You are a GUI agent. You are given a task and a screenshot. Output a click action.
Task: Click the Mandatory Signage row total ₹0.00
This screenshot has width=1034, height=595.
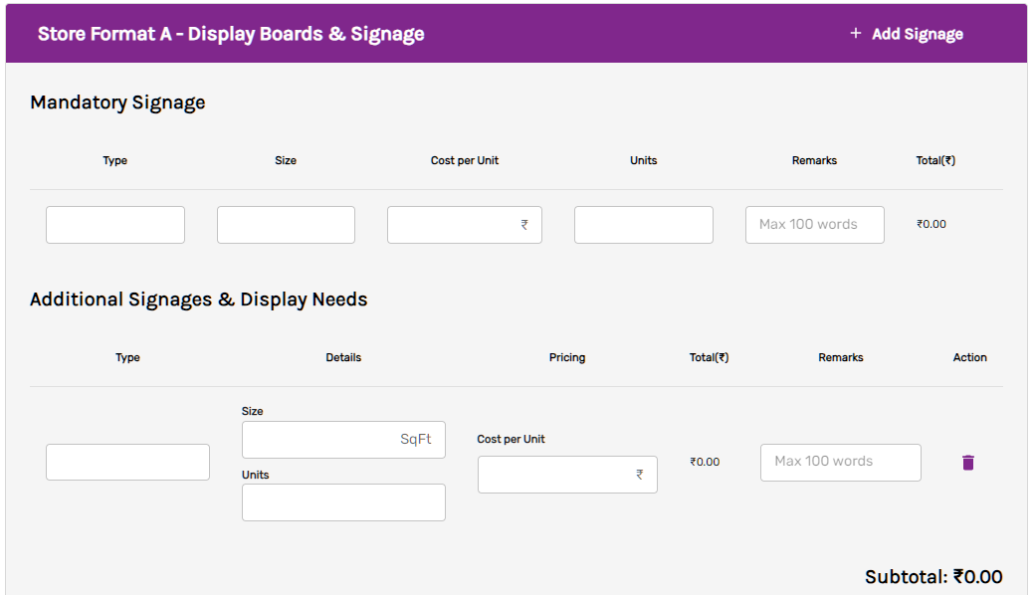pyautogui.click(x=931, y=225)
